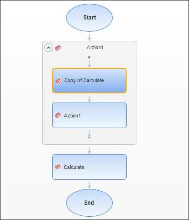Select the Copy of Calculate action block
This screenshot has height=220, width=189.
pos(89,81)
